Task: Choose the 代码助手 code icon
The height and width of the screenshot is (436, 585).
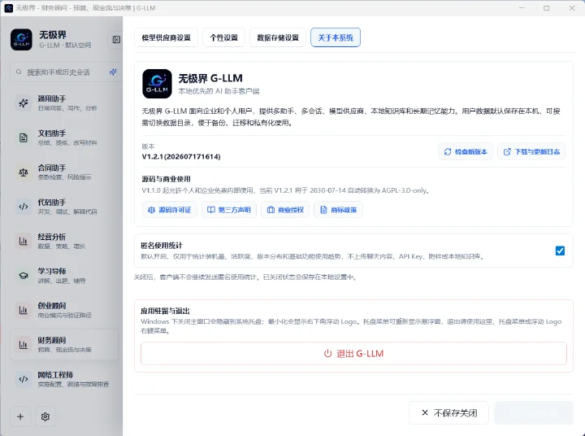Action: [24, 207]
